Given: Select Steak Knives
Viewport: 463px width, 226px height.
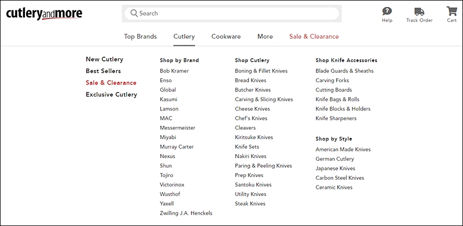Looking at the screenshot, I should click(250, 204).
